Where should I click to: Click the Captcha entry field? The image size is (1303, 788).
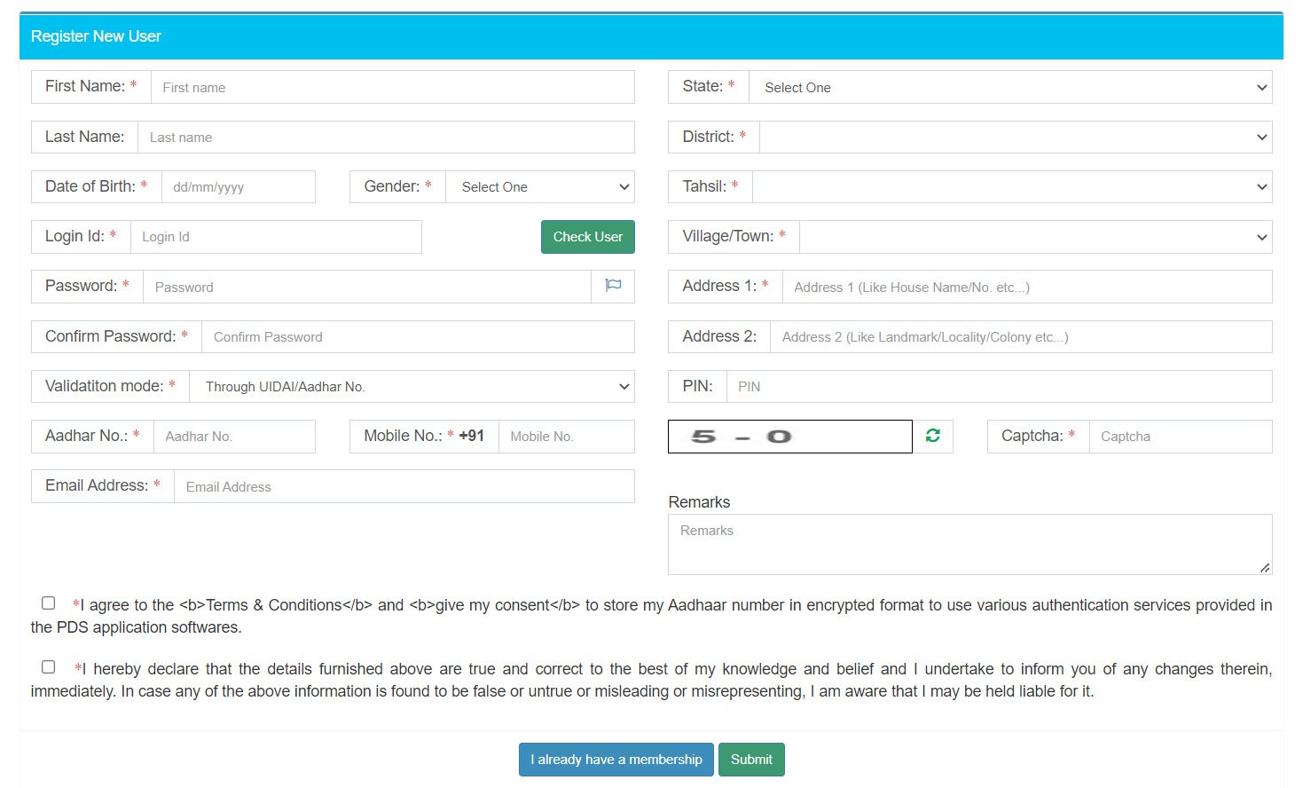pos(1181,436)
